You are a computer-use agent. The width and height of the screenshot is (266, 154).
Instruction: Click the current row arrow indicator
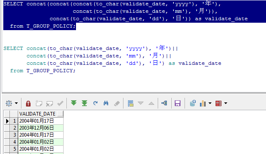tap(7, 121)
